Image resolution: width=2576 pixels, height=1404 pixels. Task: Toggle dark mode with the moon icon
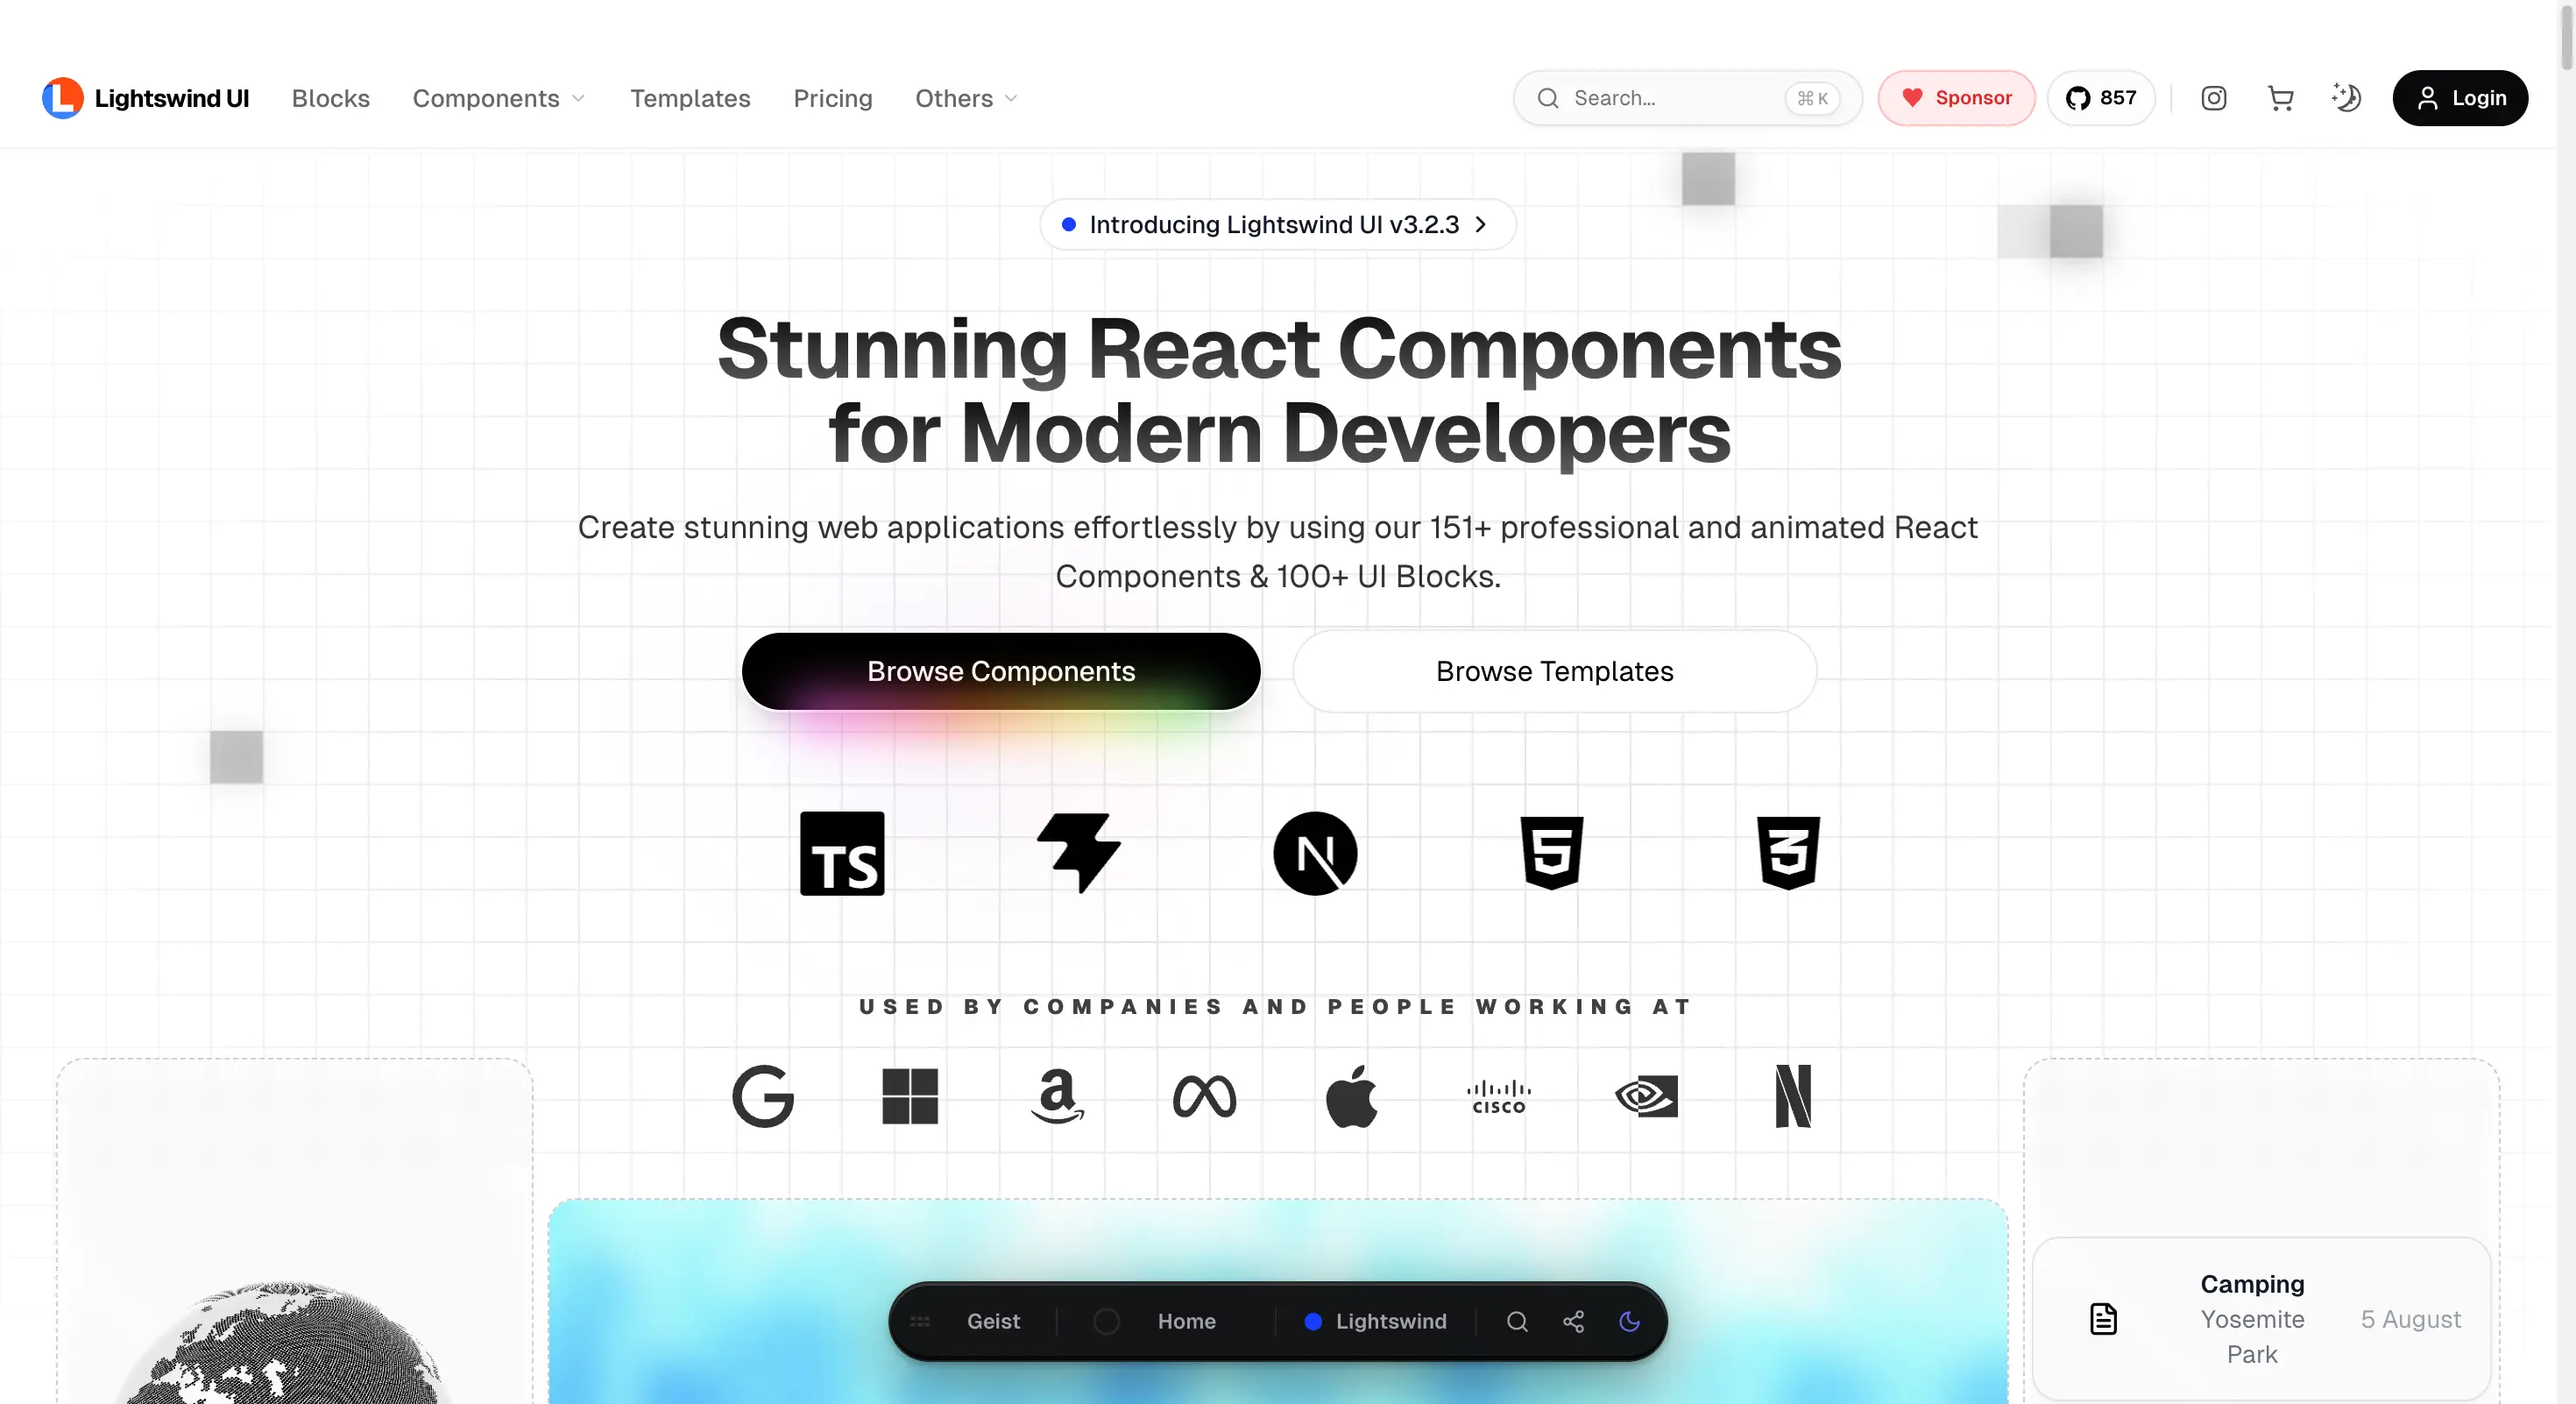[2346, 98]
